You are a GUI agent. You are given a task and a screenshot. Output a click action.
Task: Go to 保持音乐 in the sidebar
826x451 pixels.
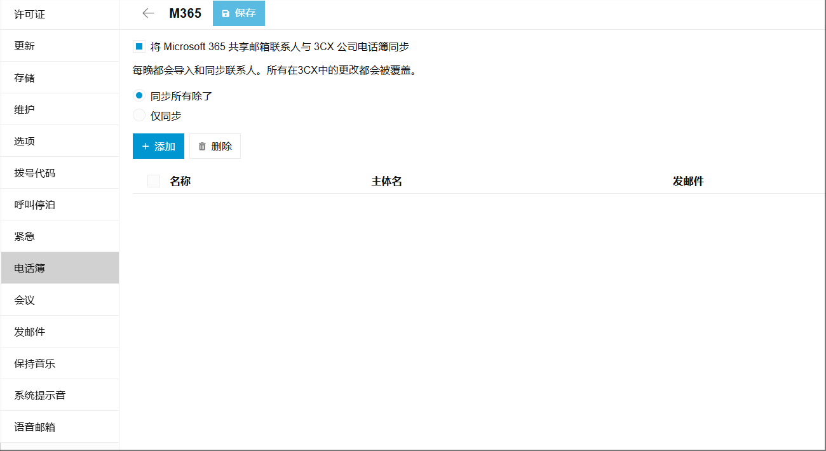tap(60, 363)
